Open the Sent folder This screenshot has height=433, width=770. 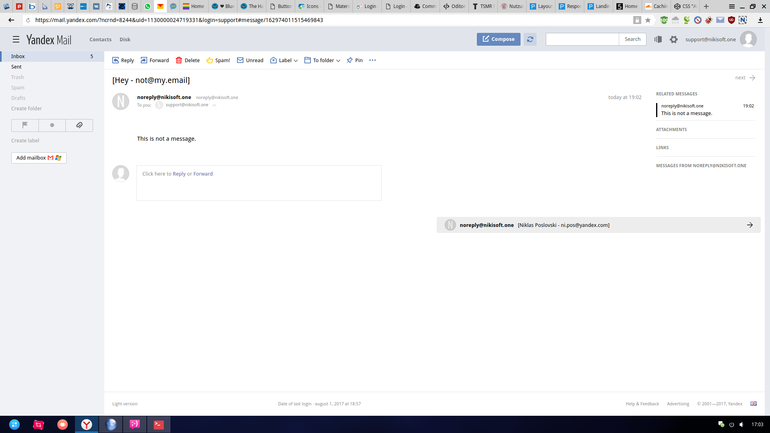16,67
